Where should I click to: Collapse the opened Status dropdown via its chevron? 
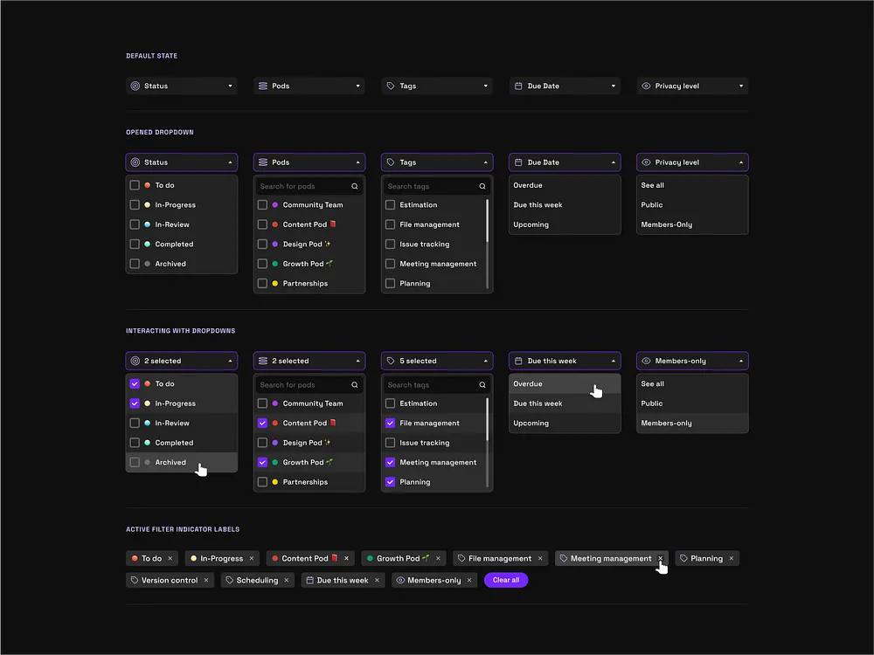(231, 162)
